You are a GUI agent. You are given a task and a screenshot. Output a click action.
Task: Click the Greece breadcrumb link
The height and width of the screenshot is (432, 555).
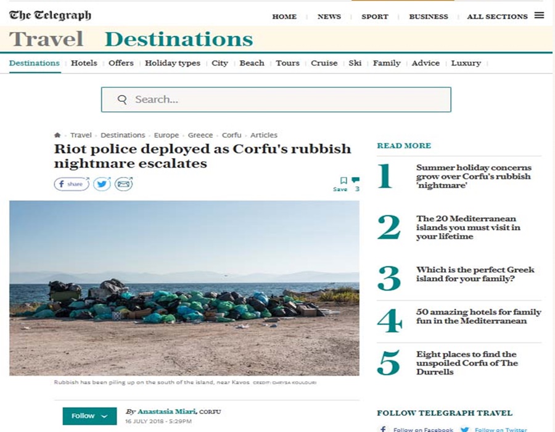click(200, 135)
